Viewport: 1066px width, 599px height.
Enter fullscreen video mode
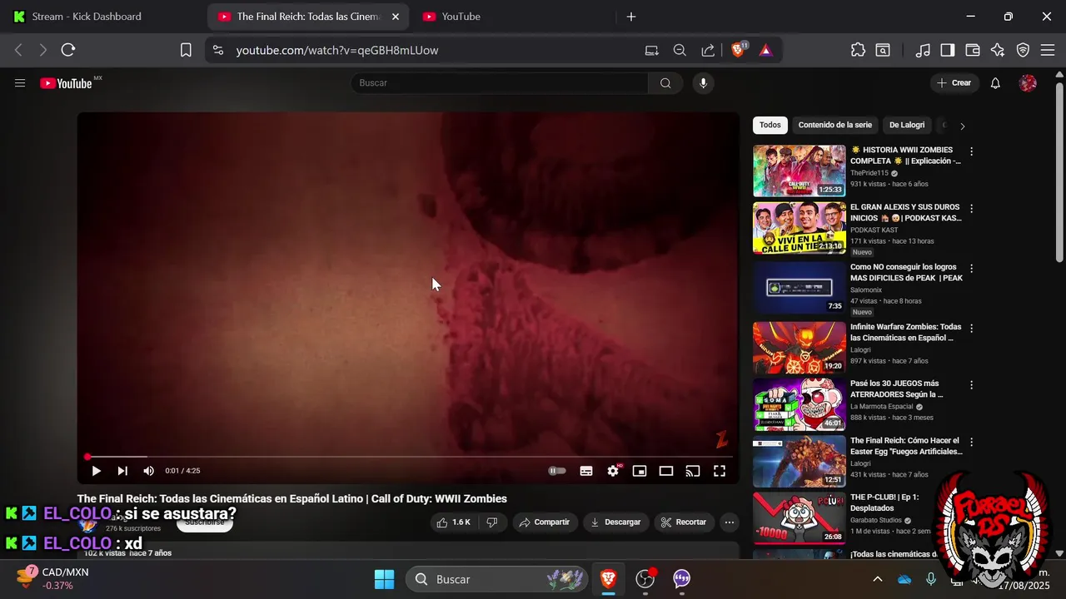(720, 471)
